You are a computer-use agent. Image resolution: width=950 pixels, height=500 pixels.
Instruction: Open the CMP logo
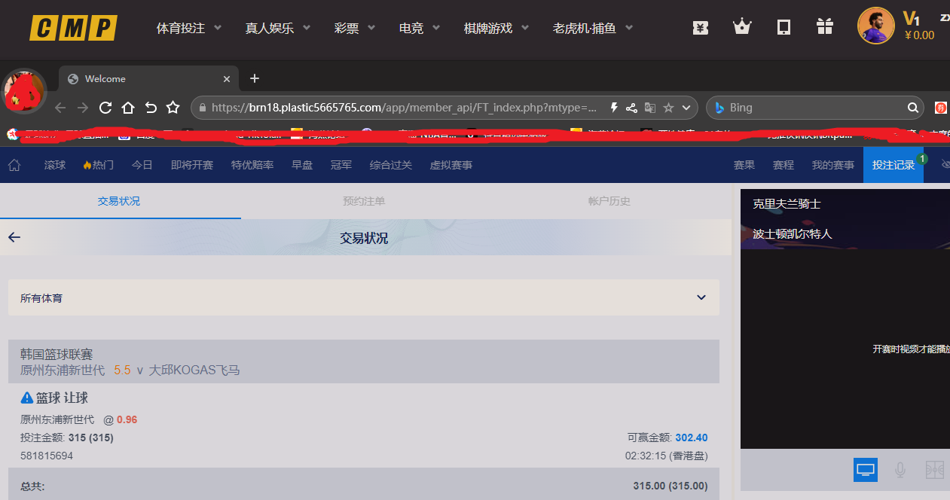pyautogui.click(x=72, y=28)
